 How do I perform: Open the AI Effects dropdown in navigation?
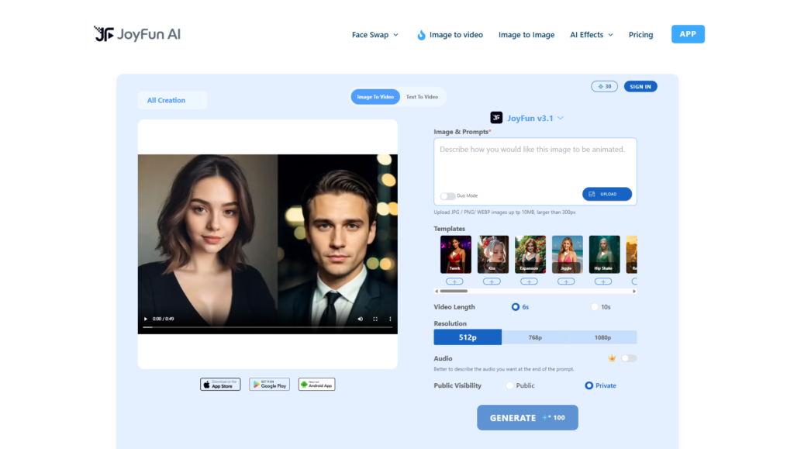click(591, 35)
